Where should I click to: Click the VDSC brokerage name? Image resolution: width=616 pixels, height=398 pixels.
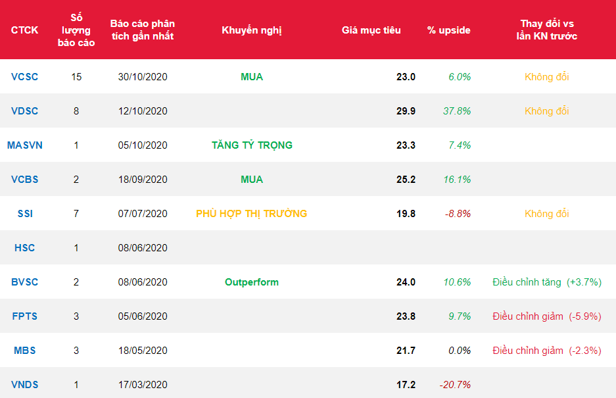[x=25, y=111]
